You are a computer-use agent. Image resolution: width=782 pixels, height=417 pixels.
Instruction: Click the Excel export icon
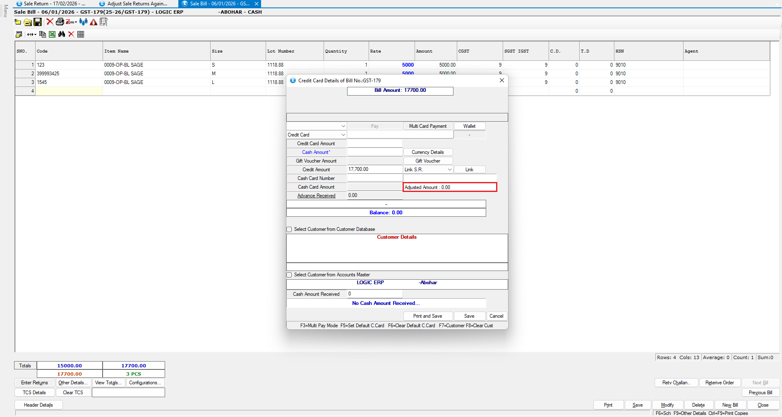pos(52,34)
